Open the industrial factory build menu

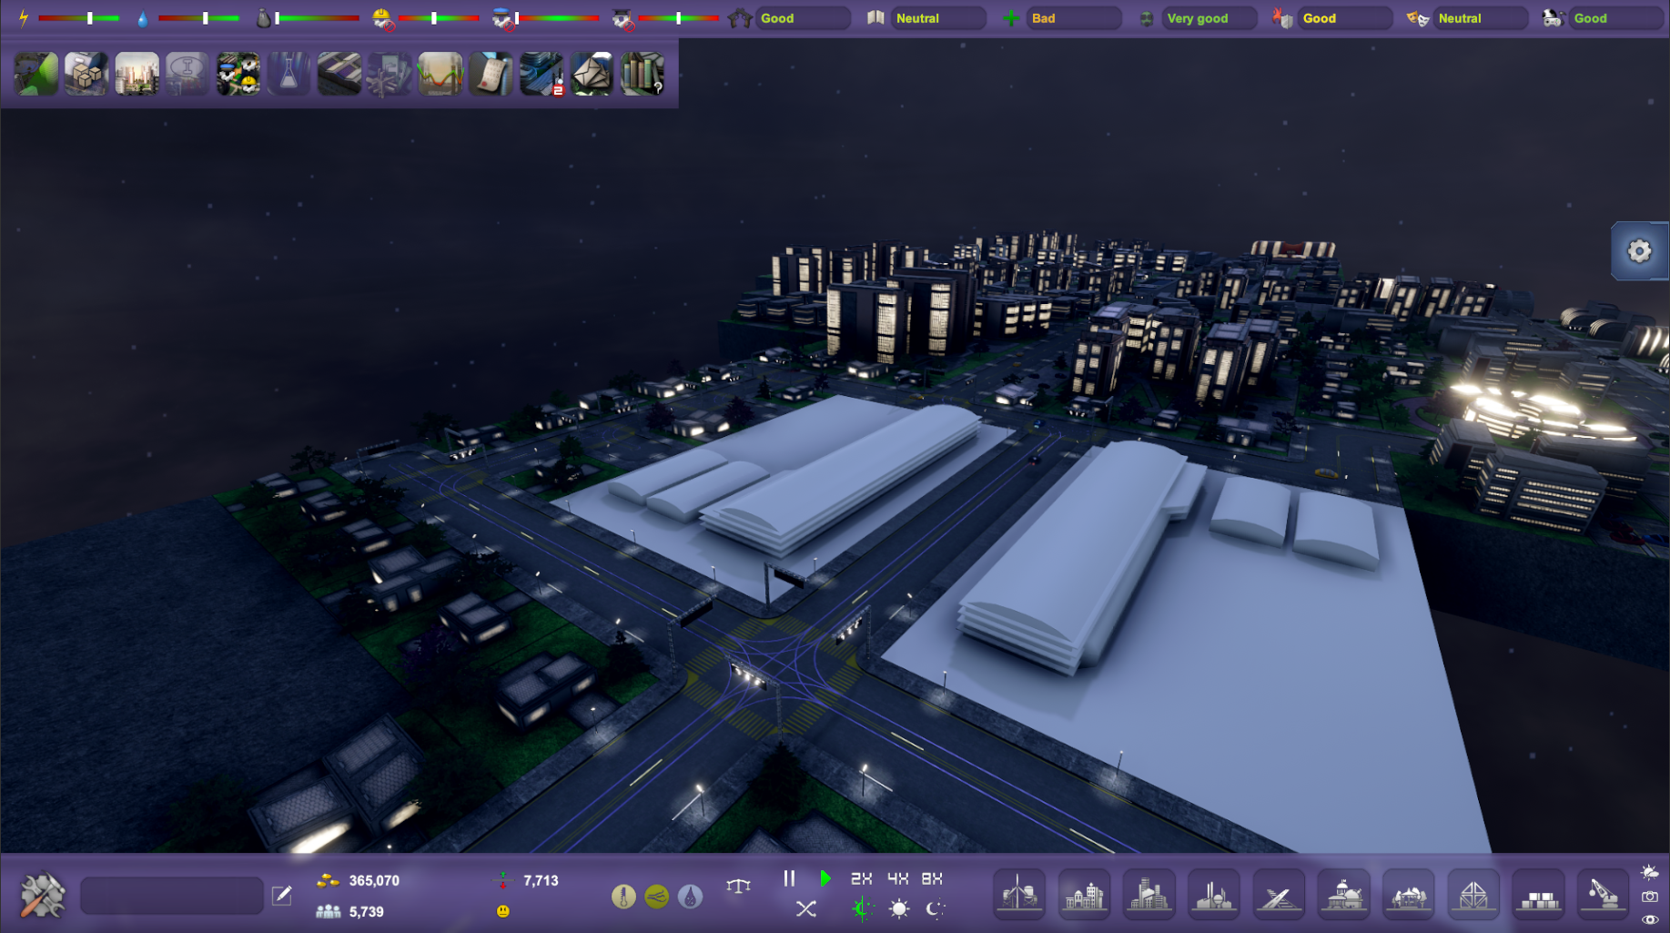click(1213, 894)
